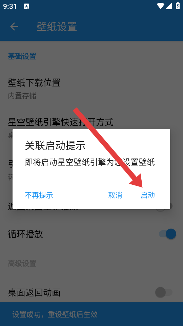Tap the keyboard indicator icon in status bar
The height and width of the screenshot is (326, 183).
pos(26,6)
